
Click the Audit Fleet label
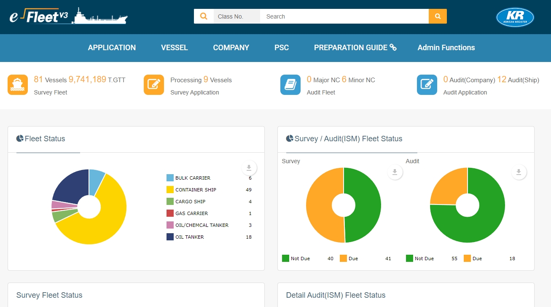(321, 92)
